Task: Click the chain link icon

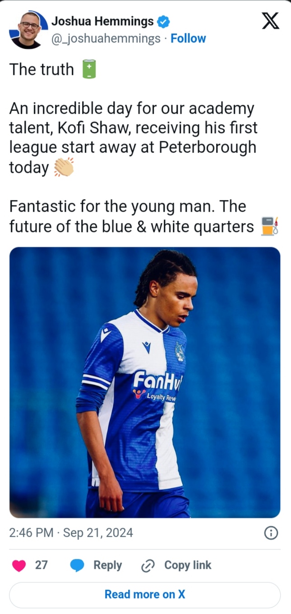Action: [148, 566]
